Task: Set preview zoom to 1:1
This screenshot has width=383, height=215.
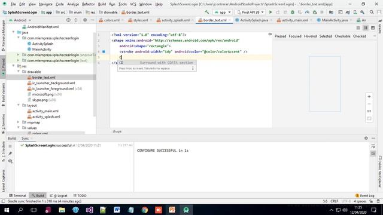Action: (x=369, y=111)
